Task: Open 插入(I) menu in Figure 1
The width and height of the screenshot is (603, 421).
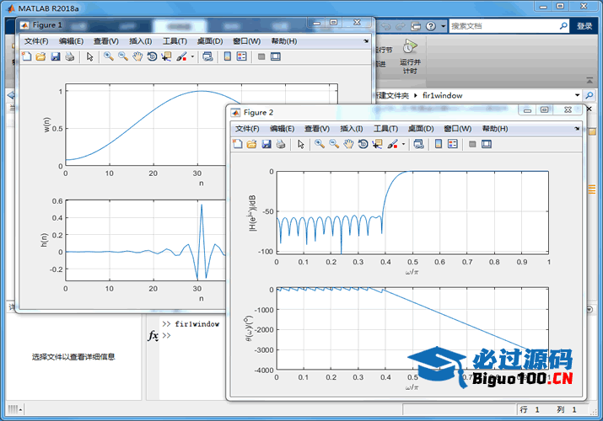Action: [x=140, y=41]
